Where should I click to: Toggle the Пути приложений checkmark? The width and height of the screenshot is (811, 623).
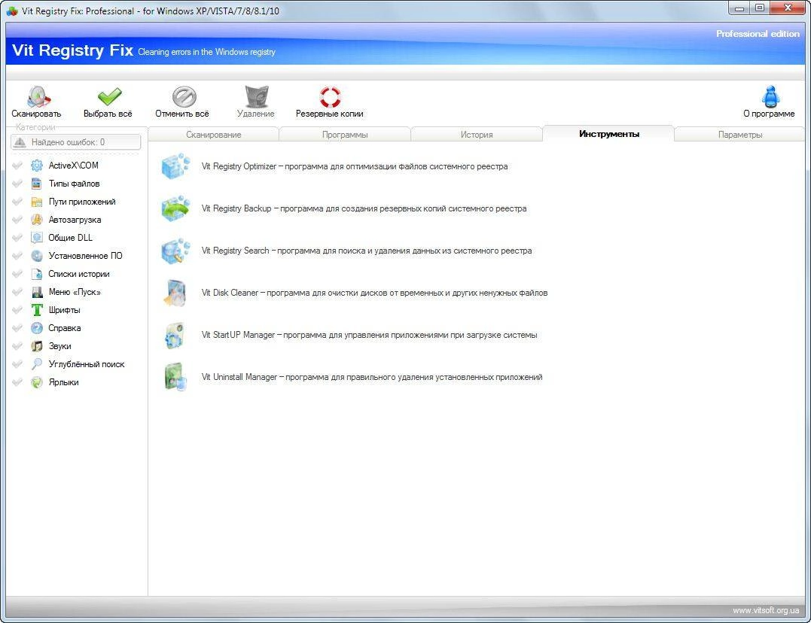pyautogui.click(x=17, y=202)
